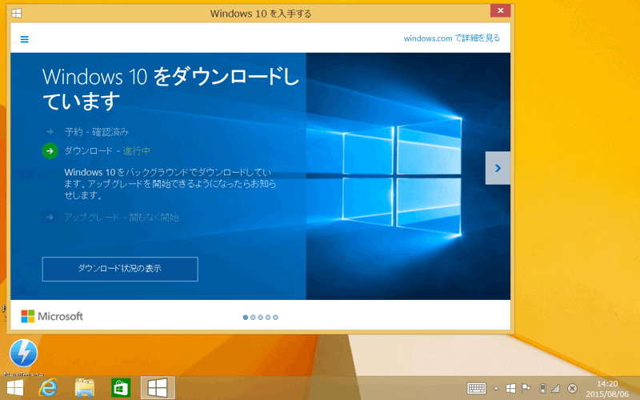Select the second page indicator dot
640x400 pixels.
[253, 318]
